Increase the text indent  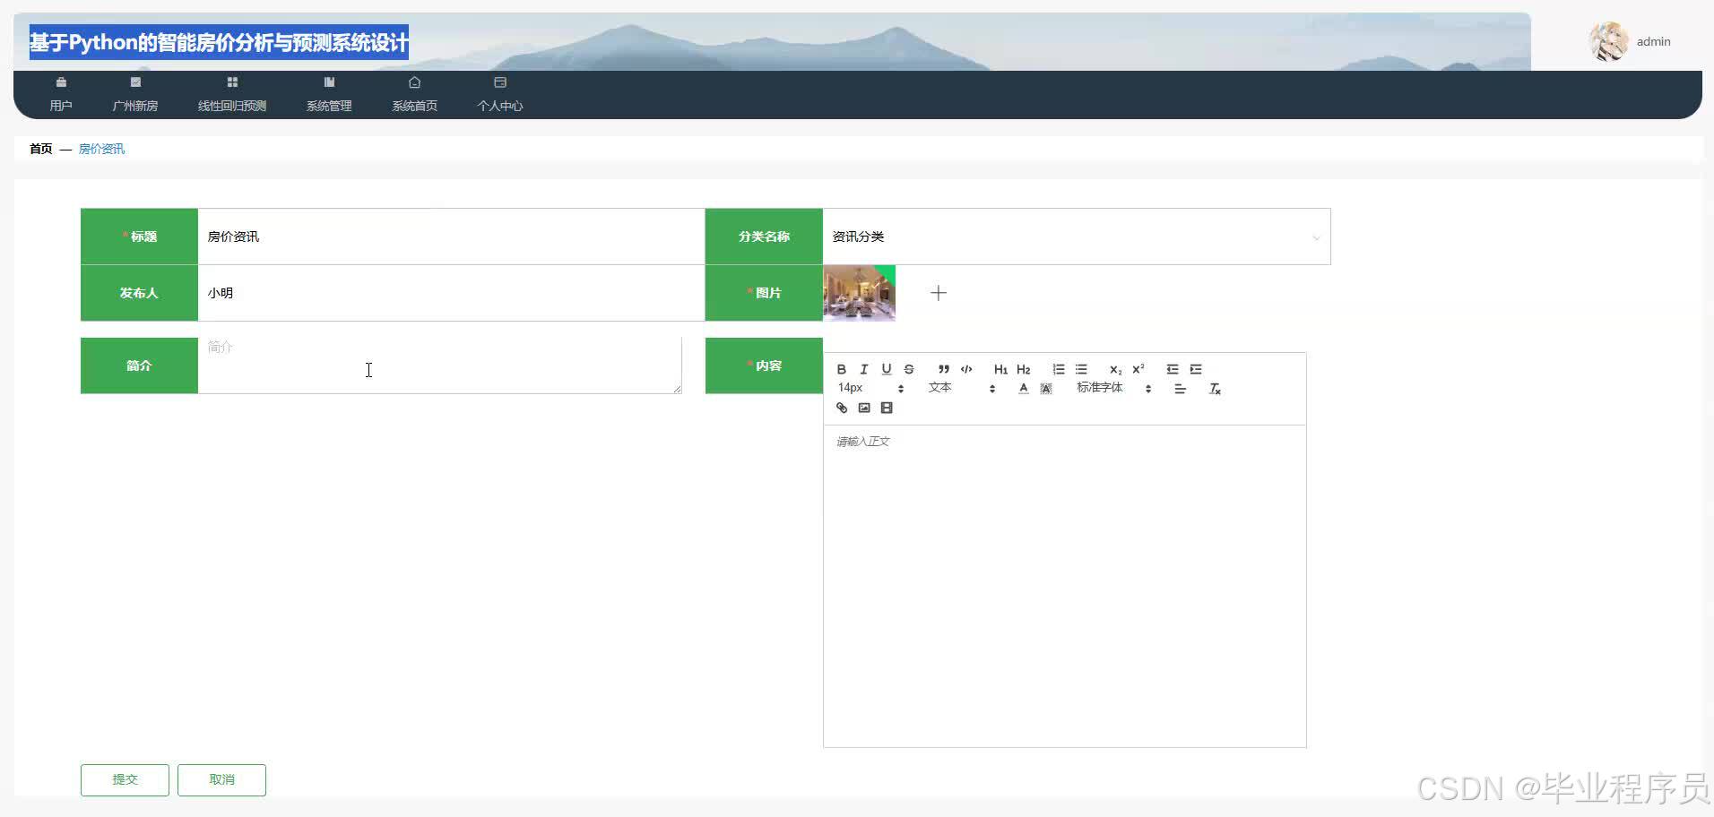point(1196,369)
